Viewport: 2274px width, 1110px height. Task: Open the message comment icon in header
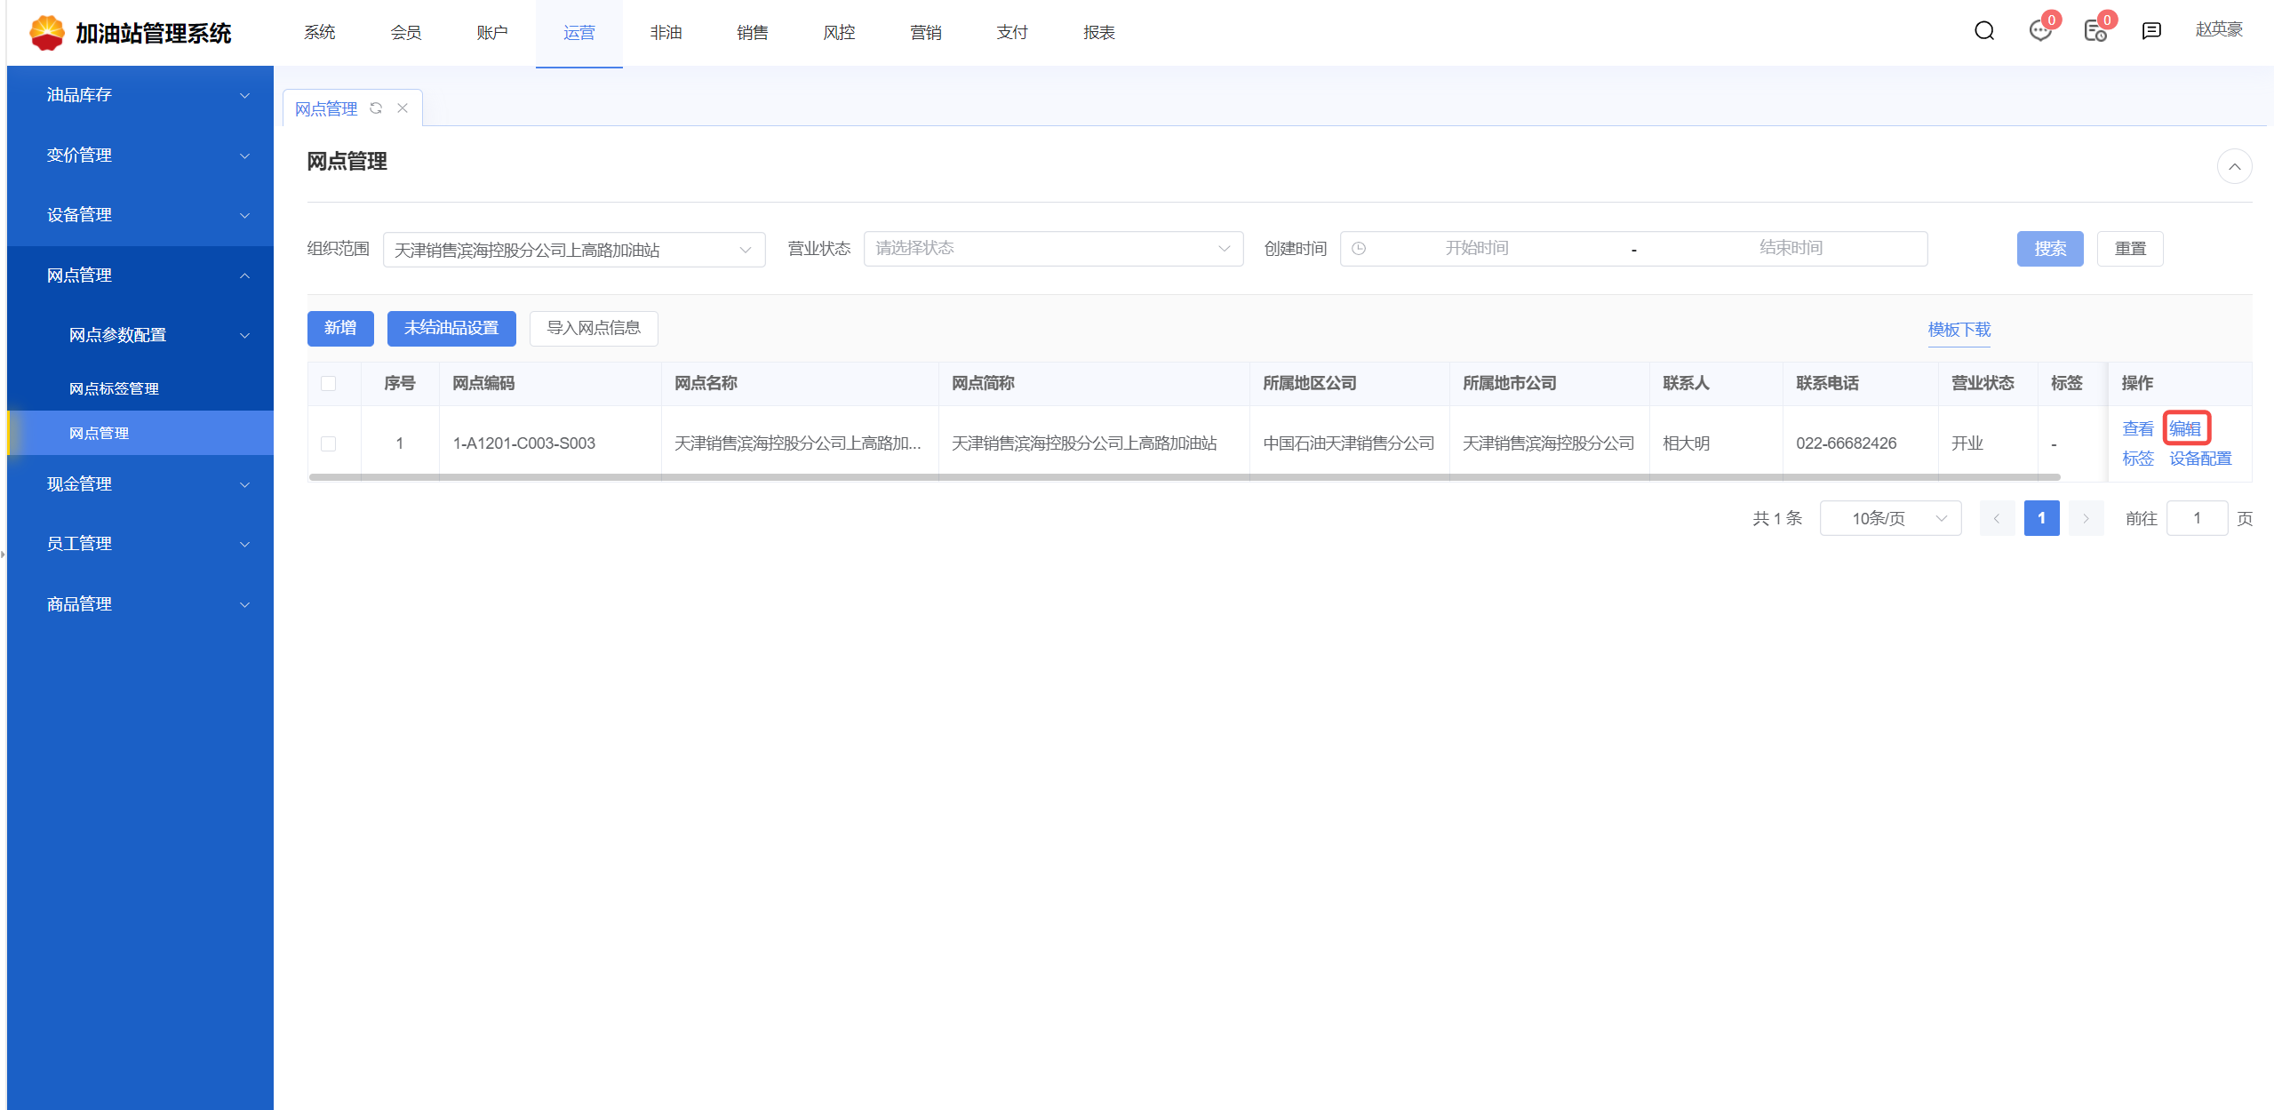click(2150, 32)
